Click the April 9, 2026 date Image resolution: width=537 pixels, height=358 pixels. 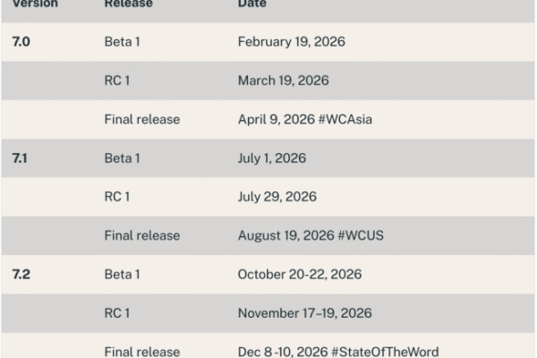(x=273, y=119)
